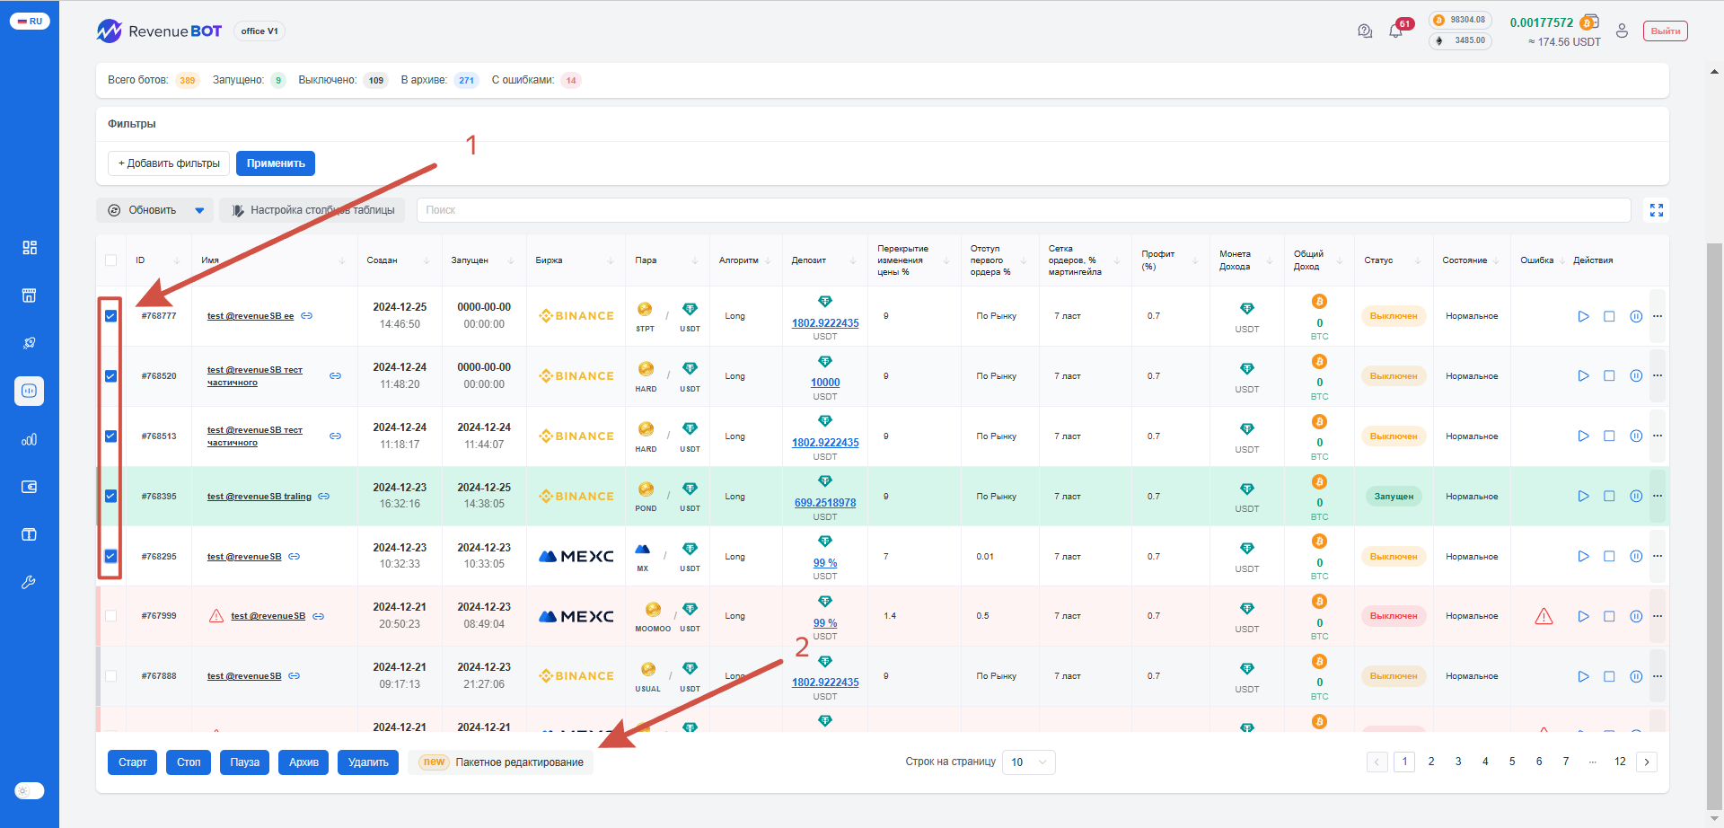Uncheck the checkbox for bot #768777
This screenshot has height=828, width=1724.
point(111,316)
